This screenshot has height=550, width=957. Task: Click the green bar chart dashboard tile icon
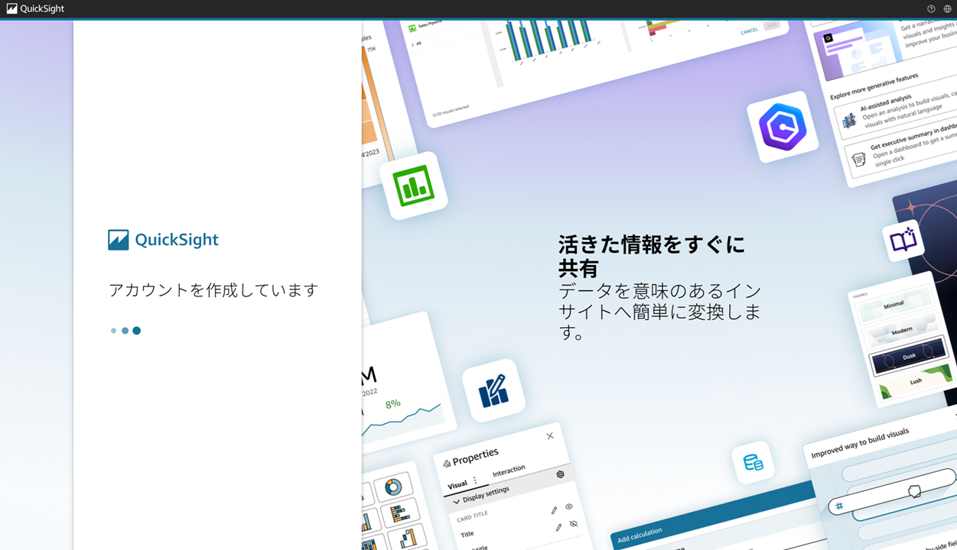coord(414,186)
